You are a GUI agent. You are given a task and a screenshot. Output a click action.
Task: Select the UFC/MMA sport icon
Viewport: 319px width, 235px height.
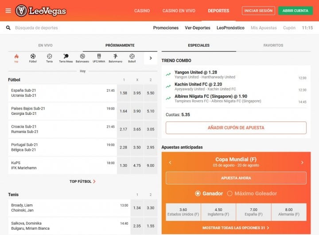pyautogui.click(x=99, y=58)
